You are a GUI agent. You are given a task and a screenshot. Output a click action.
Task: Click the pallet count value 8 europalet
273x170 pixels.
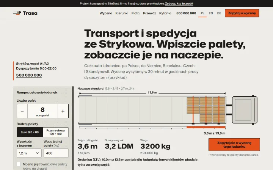click(42, 111)
